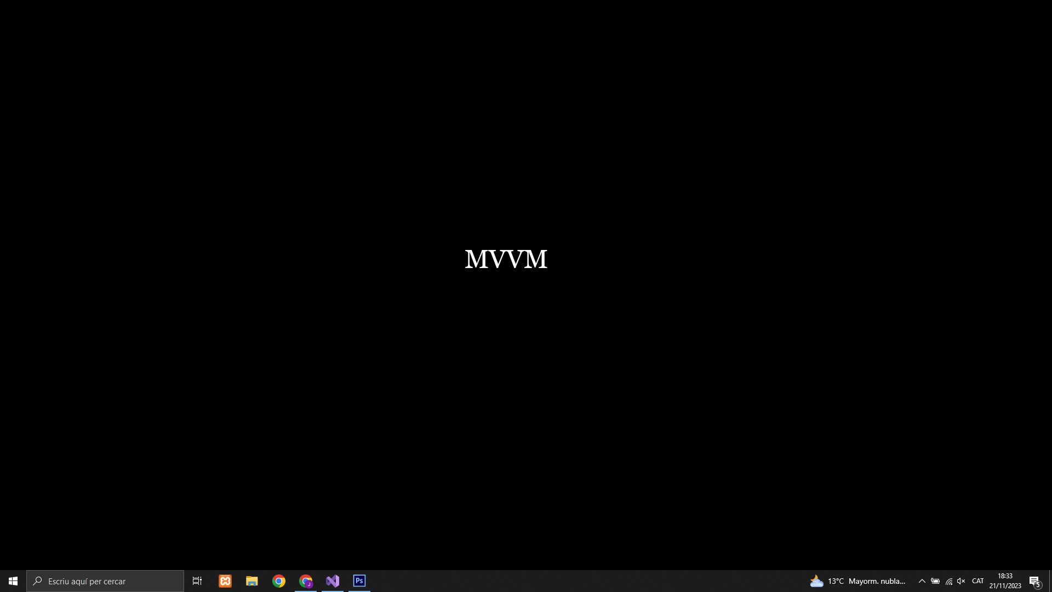
Task: Click the Show desktop sliver at taskbar edge
Action: [1050, 581]
